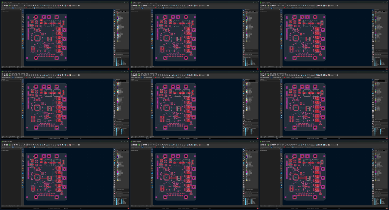Image resolution: width=389 pixels, height=210 pixels.
Task: Click B.Cu color swatch in bottom-center window
Action: coord(246,155)
